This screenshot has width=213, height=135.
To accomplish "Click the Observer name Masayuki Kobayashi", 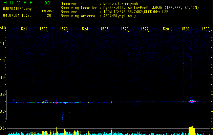I will click(x=122, y=4).
